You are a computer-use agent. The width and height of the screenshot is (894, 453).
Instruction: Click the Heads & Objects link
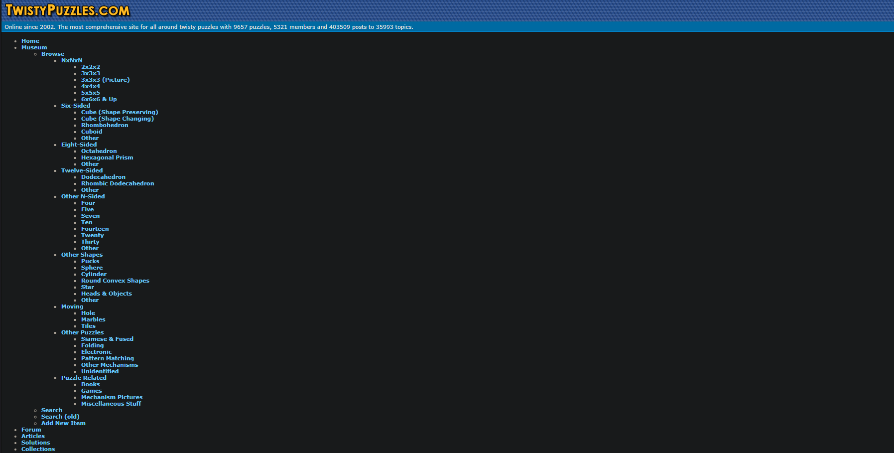pos(106,293)
